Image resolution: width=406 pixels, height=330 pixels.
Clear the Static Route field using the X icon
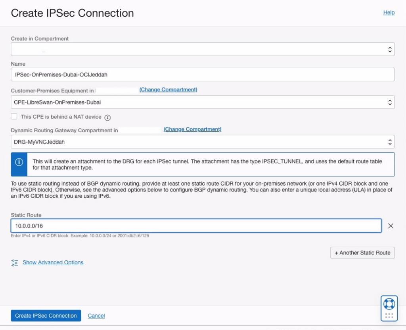(x=391, y=226)
